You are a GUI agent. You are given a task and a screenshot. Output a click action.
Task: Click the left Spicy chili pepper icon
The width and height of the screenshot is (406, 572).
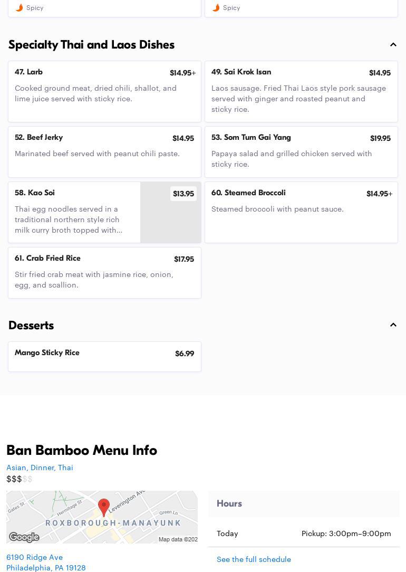click(20, 8)
